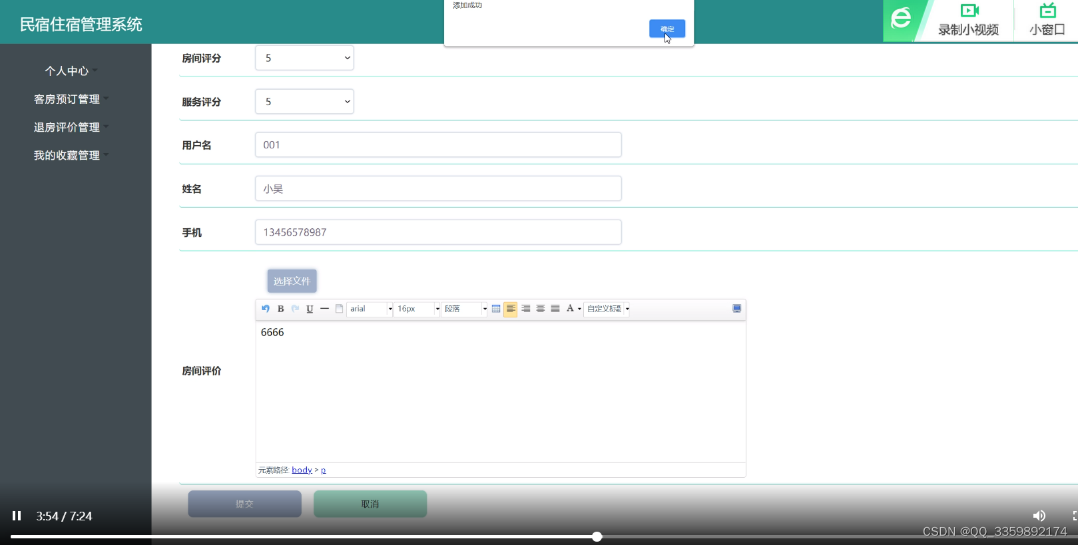The image size is (1078, 545).
Task: Select left alignment in the editor toolbar
Action: [x=511, y=309]
